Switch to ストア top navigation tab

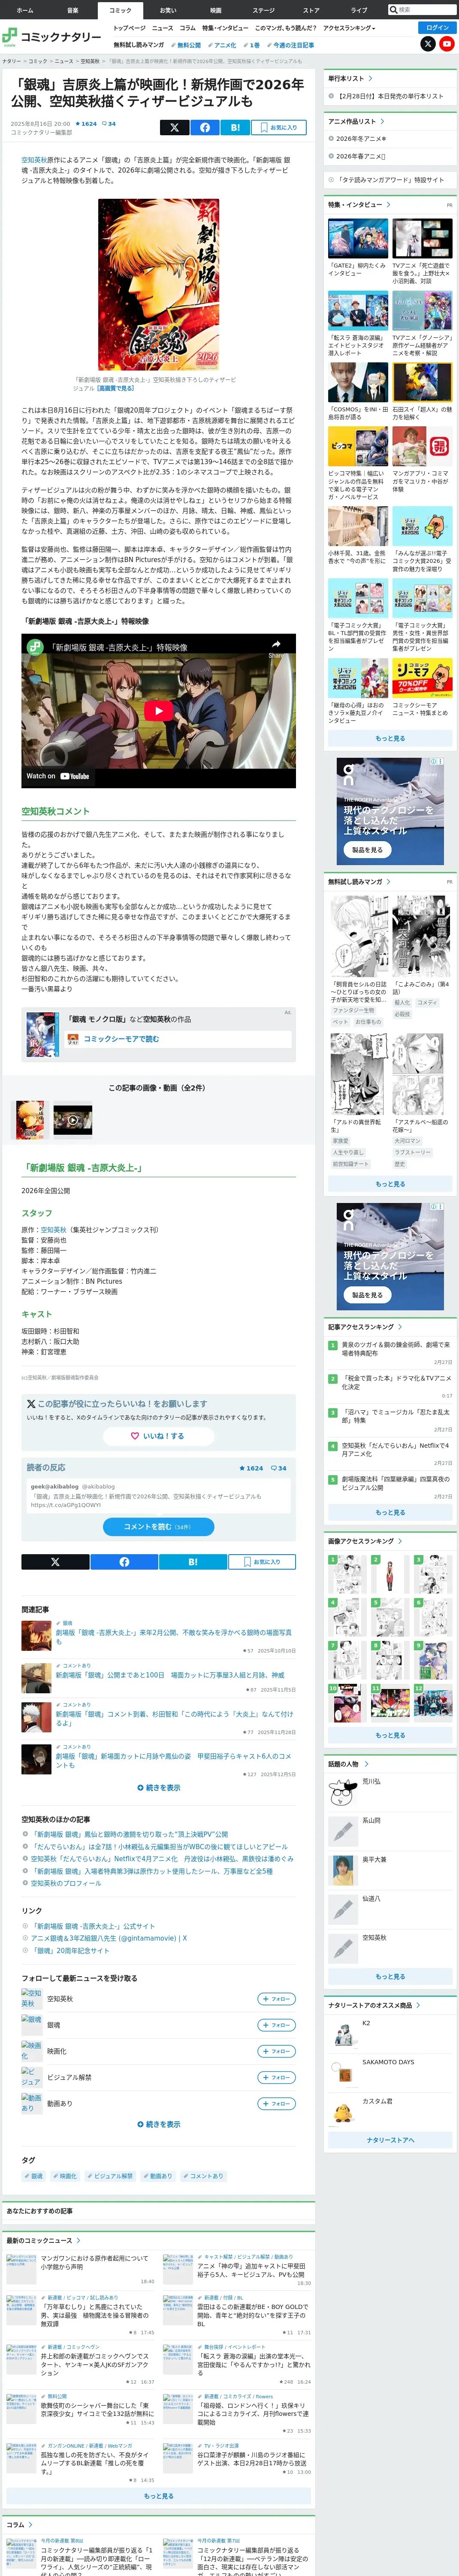pos(311,10)
